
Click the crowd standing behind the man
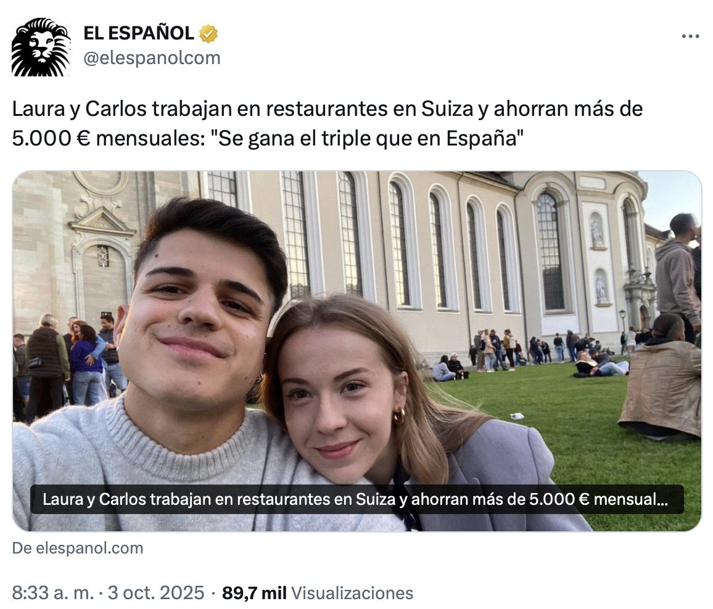(68, 364)
